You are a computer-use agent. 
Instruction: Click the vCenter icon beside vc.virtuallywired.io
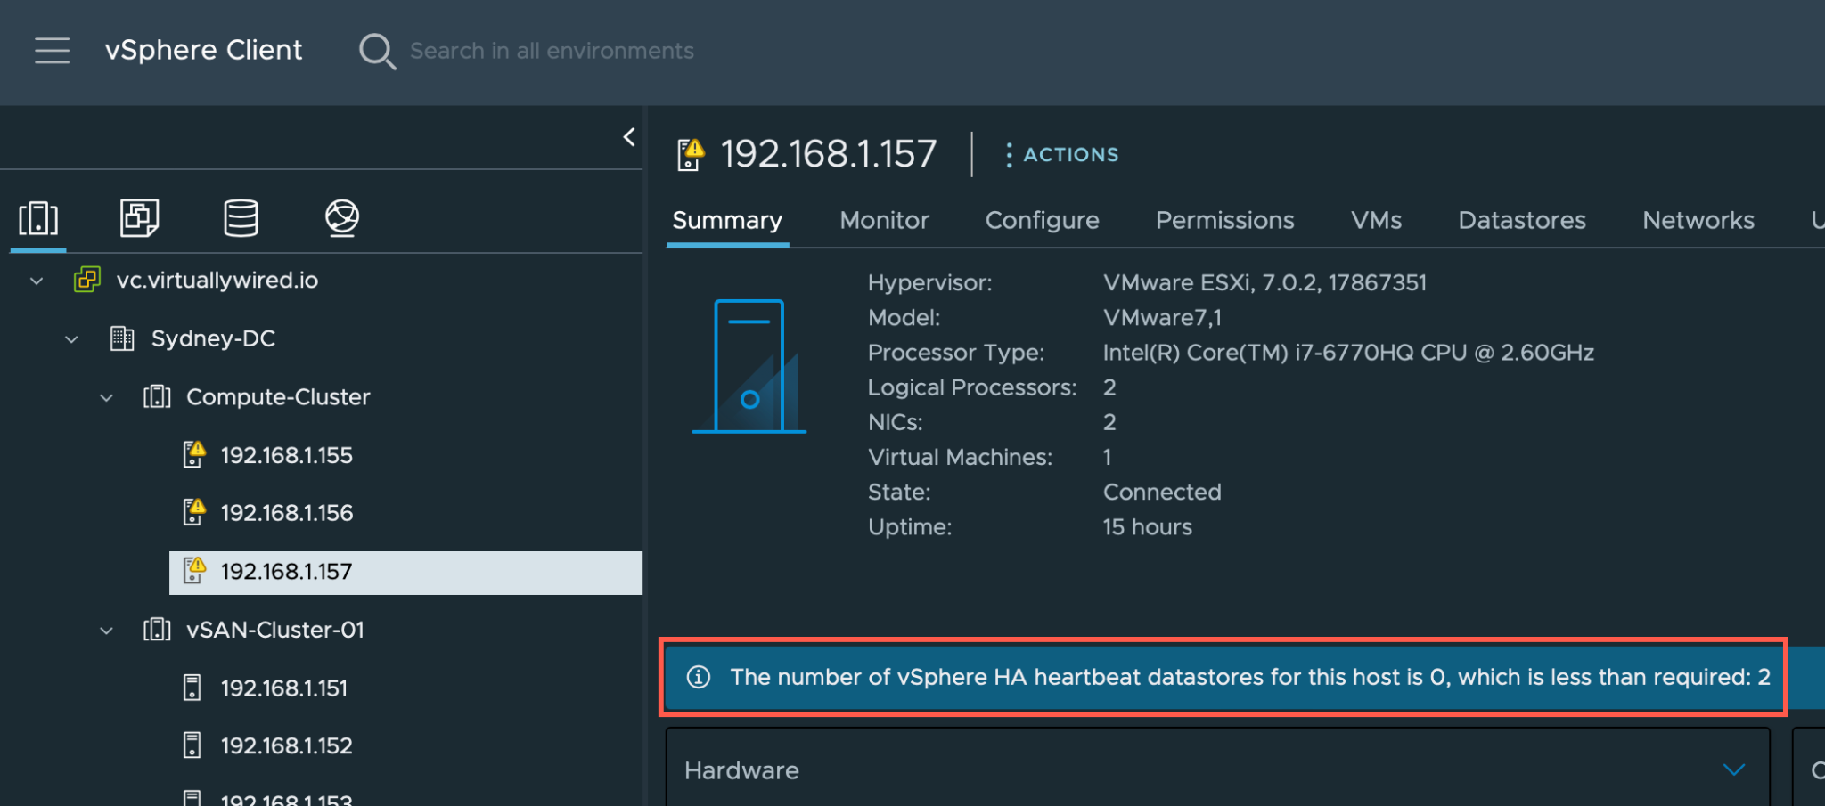86,280
